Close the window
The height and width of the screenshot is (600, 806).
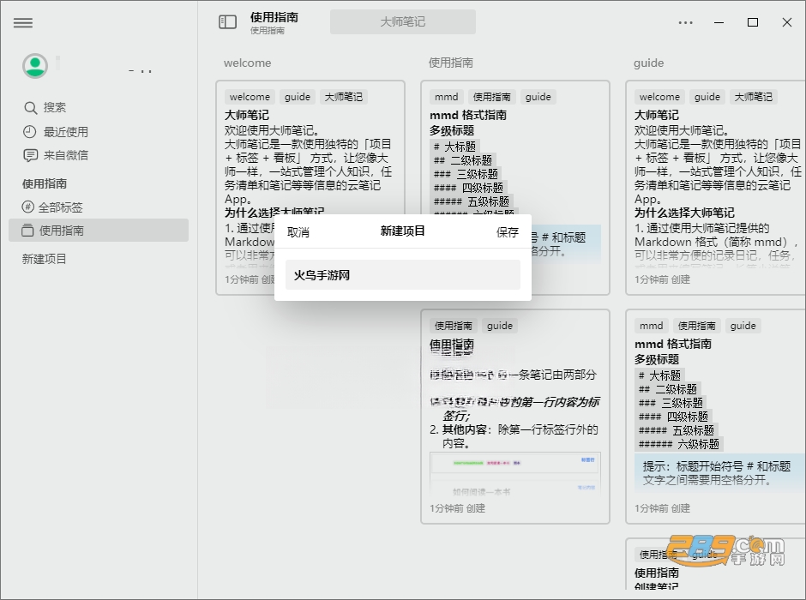[x=786, y=22]
